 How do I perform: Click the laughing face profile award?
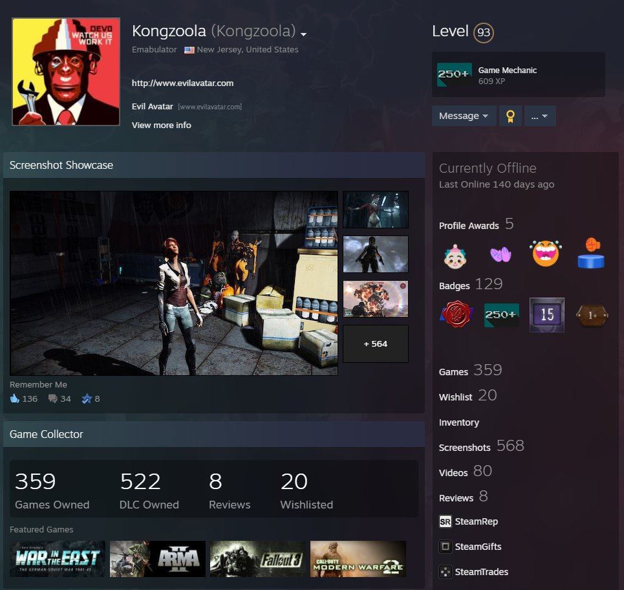click(546, 254)
